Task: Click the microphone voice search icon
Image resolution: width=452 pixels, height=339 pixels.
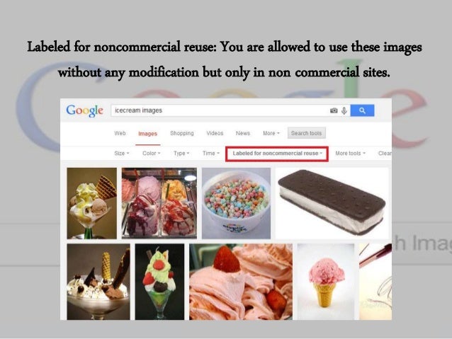Action: click(344, 110)
